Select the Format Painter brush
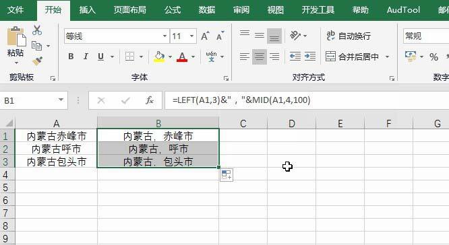This screenshot has height=245, width=449. pos(38,61)
